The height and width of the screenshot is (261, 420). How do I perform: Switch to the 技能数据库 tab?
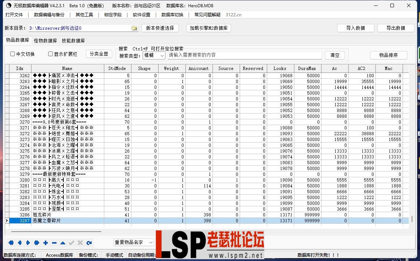[73, 41]
